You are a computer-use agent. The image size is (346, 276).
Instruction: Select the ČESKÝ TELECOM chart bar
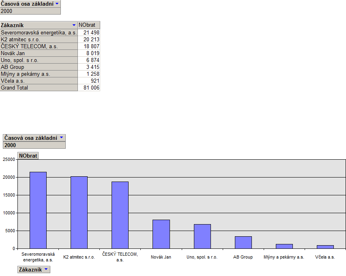point(120,215)
